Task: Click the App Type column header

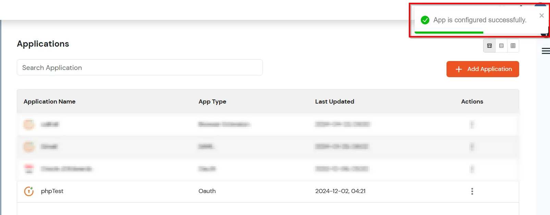Action: pyautogui.click(x=212, y=101)
